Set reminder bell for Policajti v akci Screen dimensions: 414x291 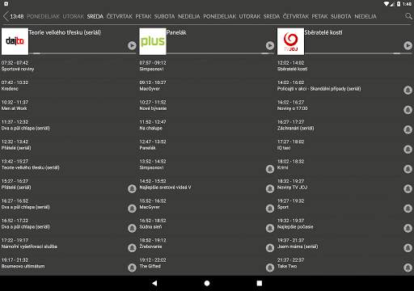point(408,90)
